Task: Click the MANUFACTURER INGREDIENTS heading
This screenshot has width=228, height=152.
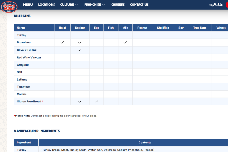Action: coord(37,131)
